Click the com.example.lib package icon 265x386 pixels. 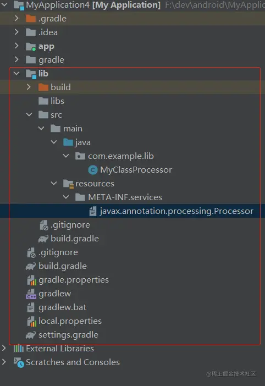coord(80,156)
